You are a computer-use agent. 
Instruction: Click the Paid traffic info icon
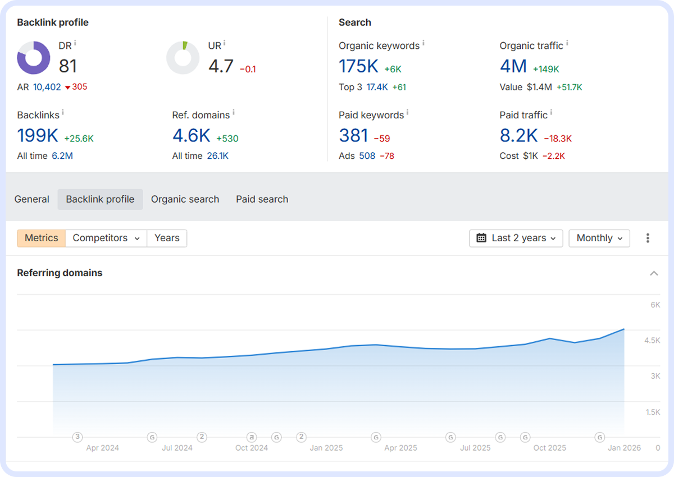point(552,113)
